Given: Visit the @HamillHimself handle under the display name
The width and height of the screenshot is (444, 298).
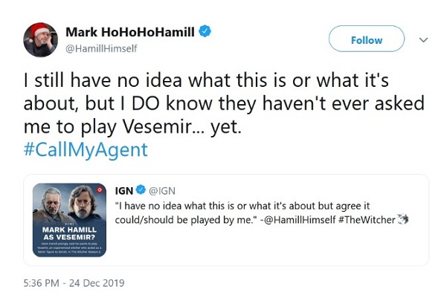Looking at the screenshot, I should pos(101,49).
